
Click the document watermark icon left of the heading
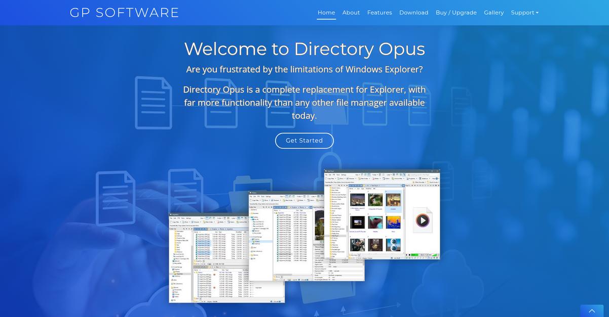152,101
